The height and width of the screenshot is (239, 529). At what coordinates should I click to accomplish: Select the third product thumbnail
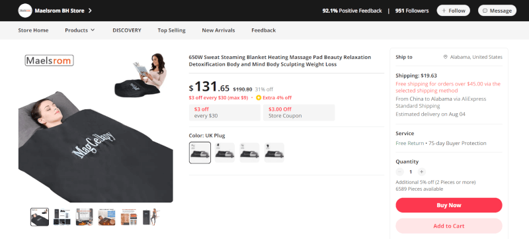84,216
